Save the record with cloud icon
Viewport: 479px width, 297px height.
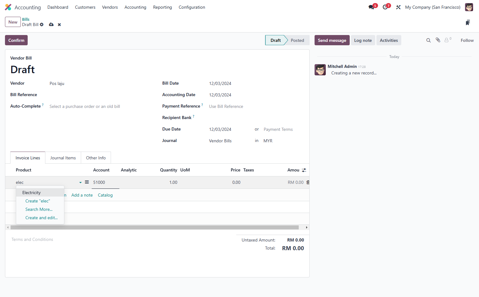[x=51, y=24]
